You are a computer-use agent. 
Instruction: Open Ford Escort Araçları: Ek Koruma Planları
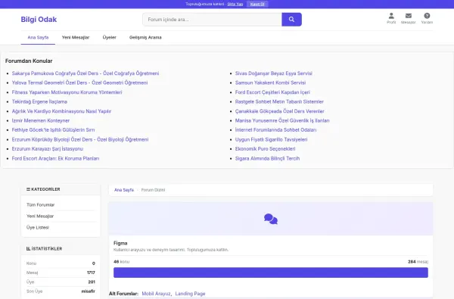(55, 158)
